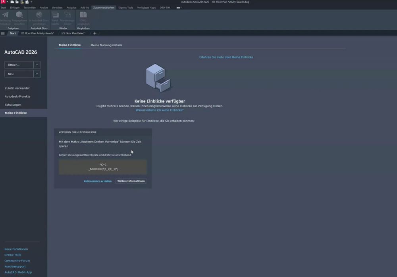The width and height of the screenshot is (397, 277).
Task: Click the new drawing icon in quick access toolbar
Action: (12, 2)
